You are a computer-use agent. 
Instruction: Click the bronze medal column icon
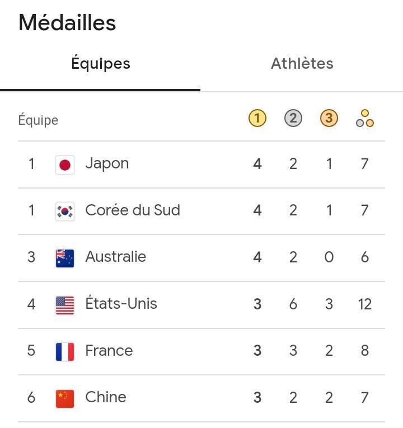click(329, 119)
